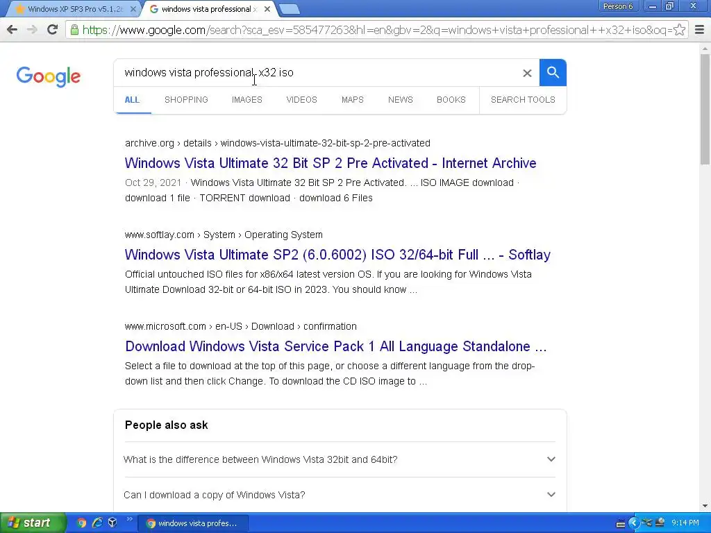Go back with the browser back arrow
711x533 pixels.
[12, 30]
